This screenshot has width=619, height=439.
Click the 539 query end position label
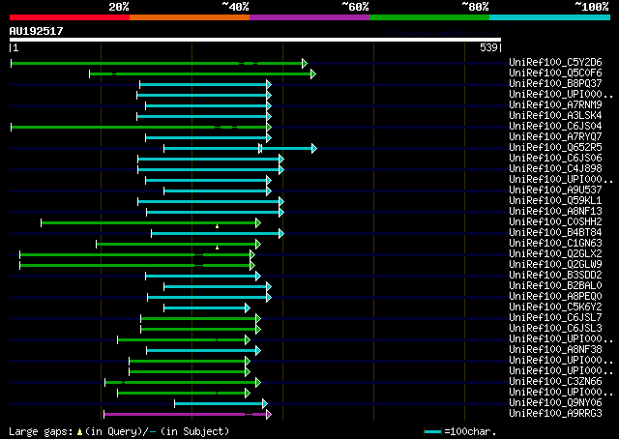488,47
